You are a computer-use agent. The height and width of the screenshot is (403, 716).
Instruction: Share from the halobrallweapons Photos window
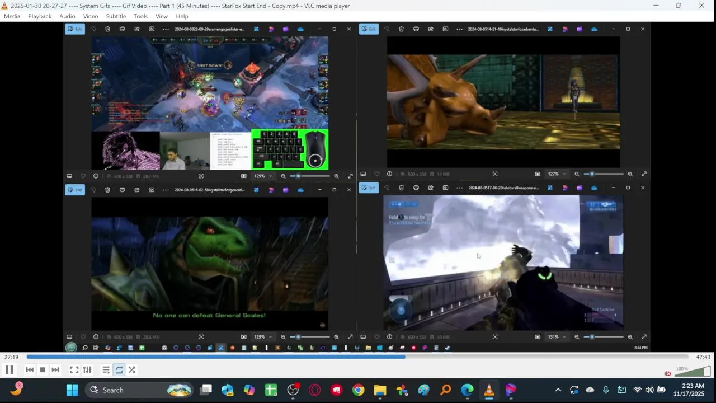(x=430, y=188)
